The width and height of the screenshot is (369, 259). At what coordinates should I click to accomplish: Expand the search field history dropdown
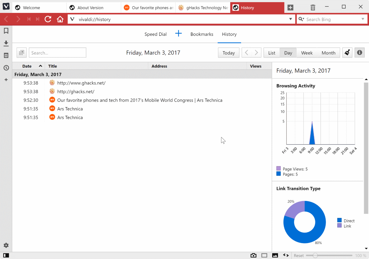(x=363, y=19)
